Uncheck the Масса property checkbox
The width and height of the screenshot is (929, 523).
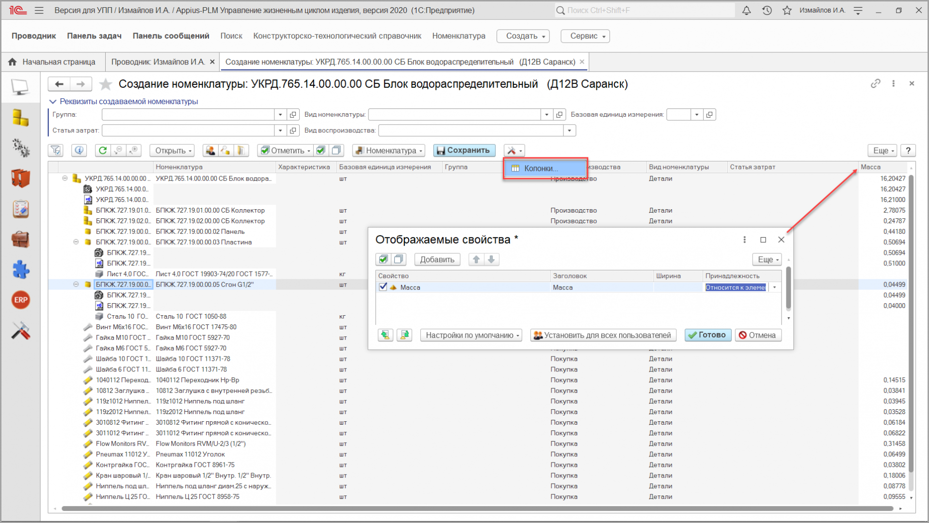coord(383,287)
